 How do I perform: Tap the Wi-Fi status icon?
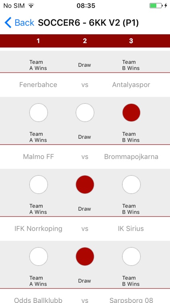31,6
